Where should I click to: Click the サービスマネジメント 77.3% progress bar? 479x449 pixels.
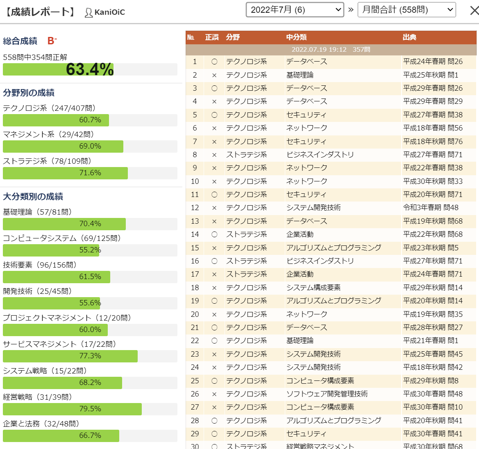coord(90,356)
